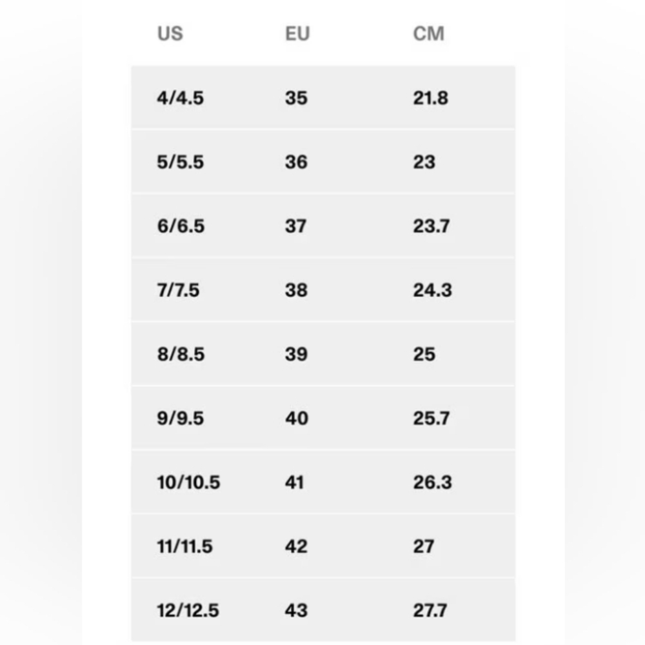This screenshot has width=645, height=645.
Task: Click the 27.7 centimeter value
Action: pos(430,611)
